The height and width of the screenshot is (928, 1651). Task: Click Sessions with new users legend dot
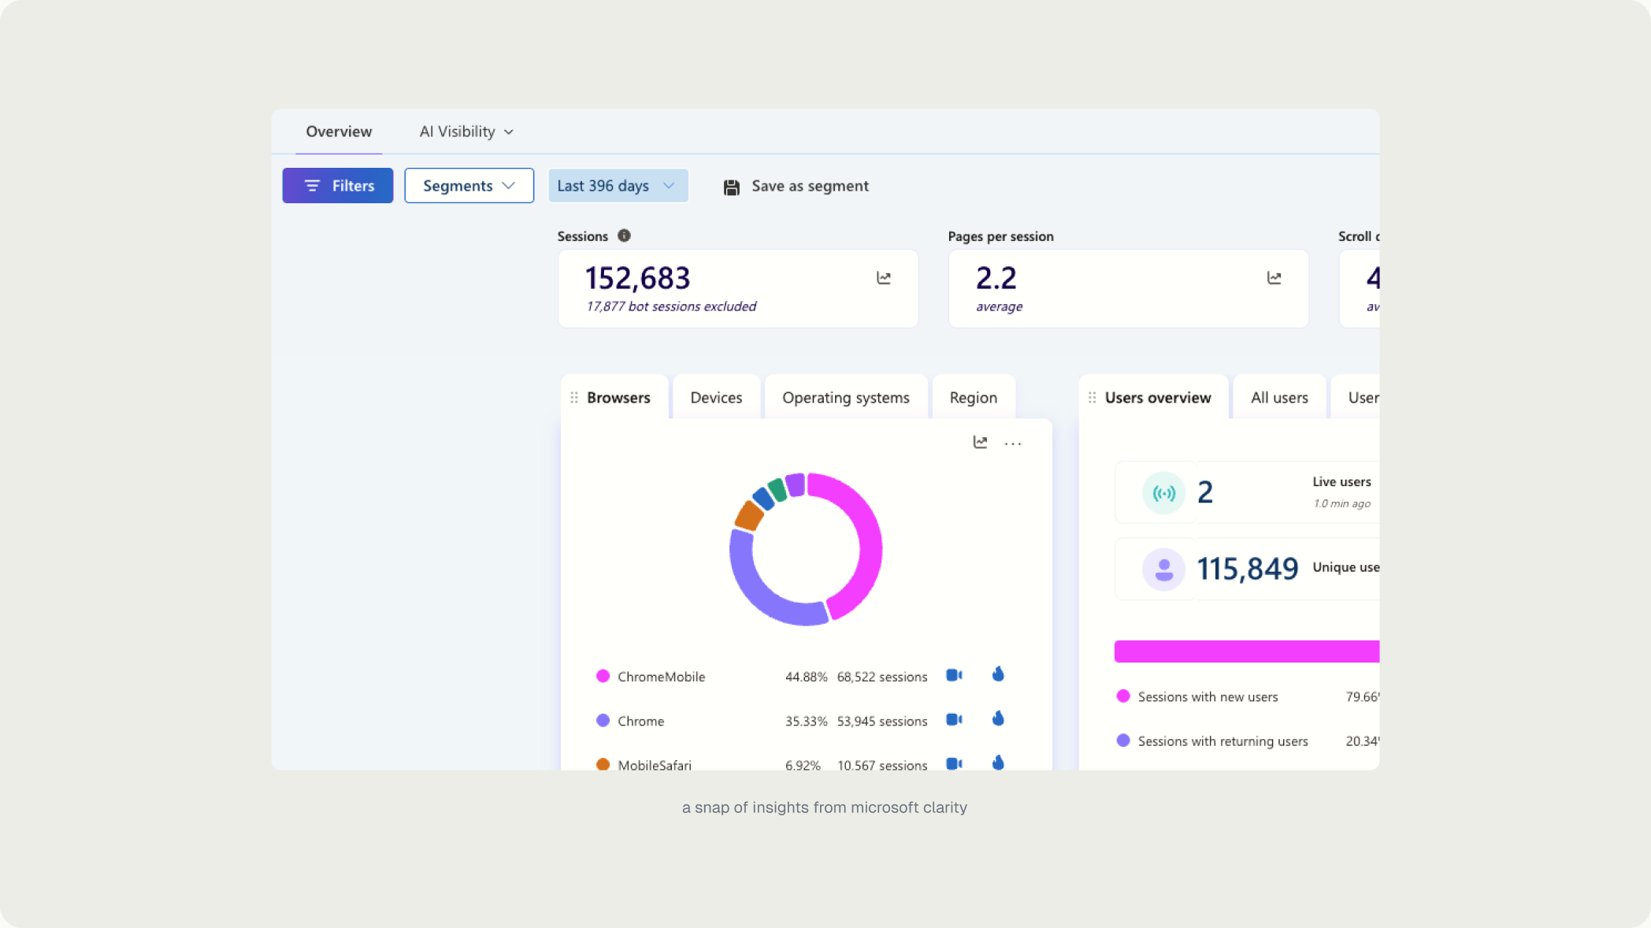point(1123,696)
